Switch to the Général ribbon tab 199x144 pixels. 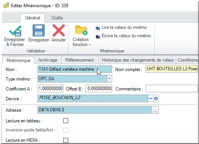[x=33, y=18]
